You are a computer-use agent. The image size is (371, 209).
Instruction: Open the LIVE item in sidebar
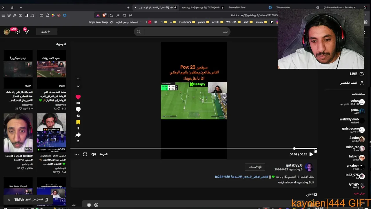tap(357, 74)
